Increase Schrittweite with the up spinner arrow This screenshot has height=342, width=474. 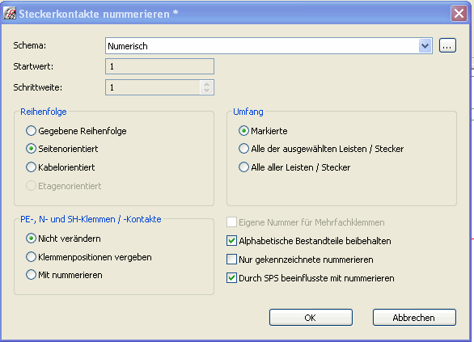coord(207,85)
